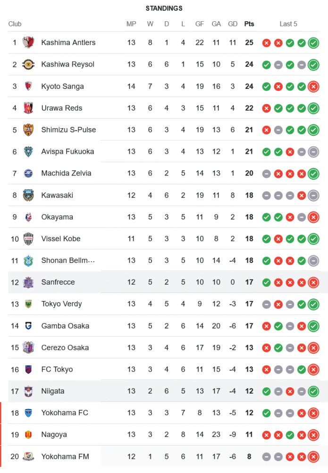Image resolution: width=328 pixels, height=473 pixels.
Task: Click the Gamba Osaka club crest
Action: 28,325
